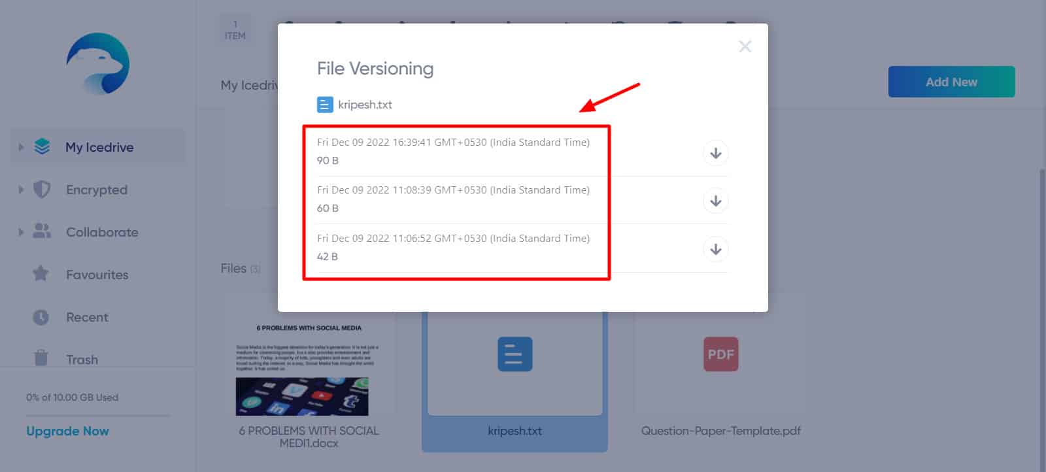The width and height of the screenshot is (1046, 472).
Task: Click the Icedrive logo
Action: (x=98, y=63)
